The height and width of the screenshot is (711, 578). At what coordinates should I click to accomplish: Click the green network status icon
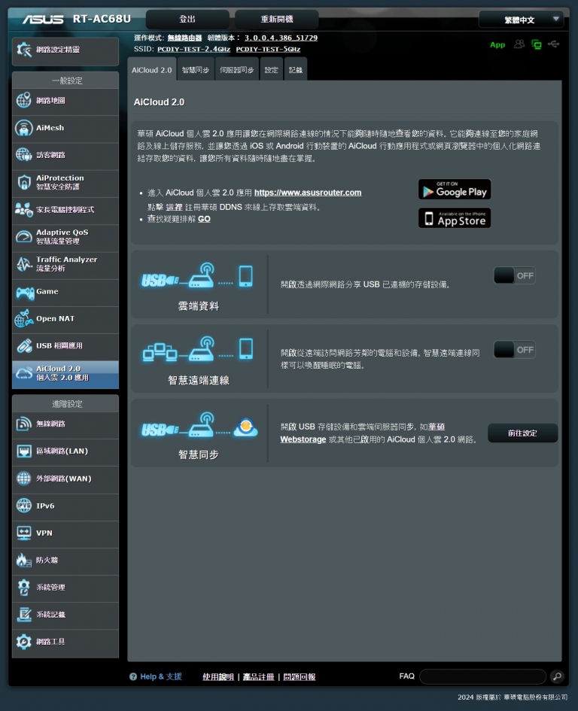tap(537, 44)
